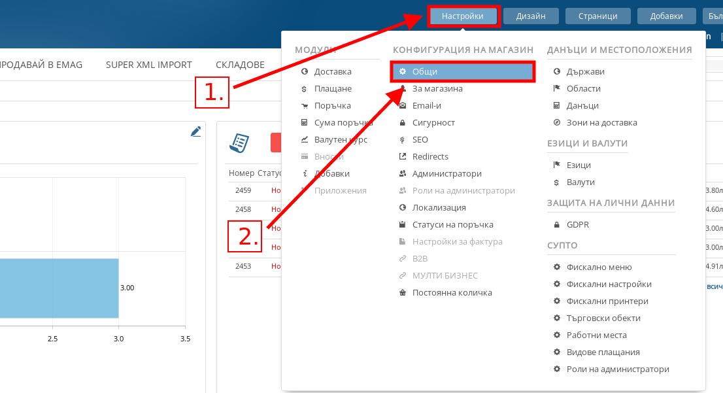This screenshot has height=393, width=723.
Task: Click the blue chart bar valued 3.00
Action: [x=59, y=288]
